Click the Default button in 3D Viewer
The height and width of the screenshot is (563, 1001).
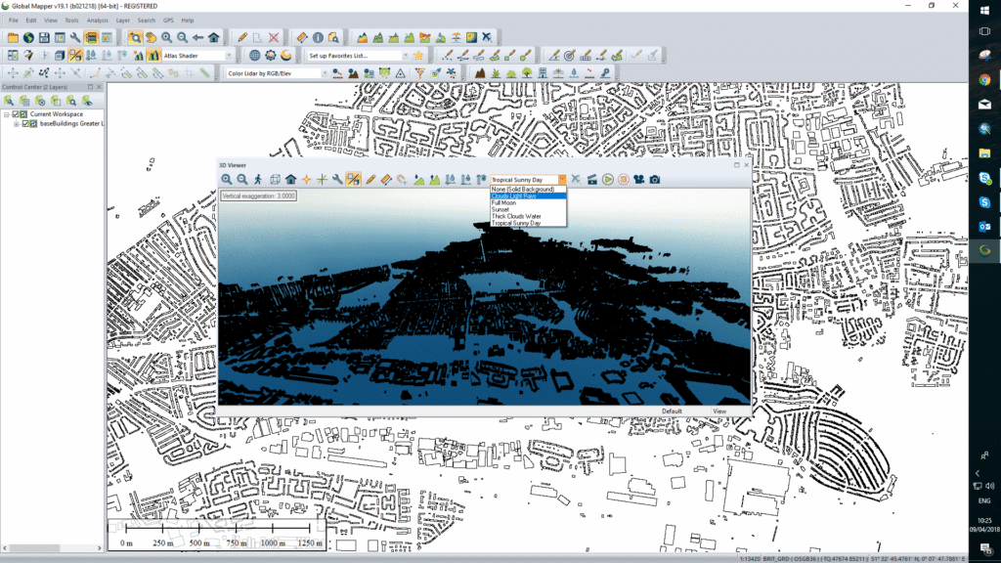pos(672,411)
